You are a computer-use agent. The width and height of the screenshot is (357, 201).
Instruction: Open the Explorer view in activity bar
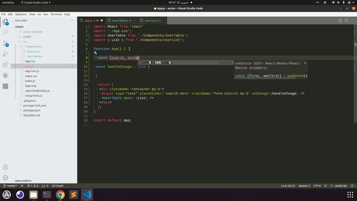6,22
